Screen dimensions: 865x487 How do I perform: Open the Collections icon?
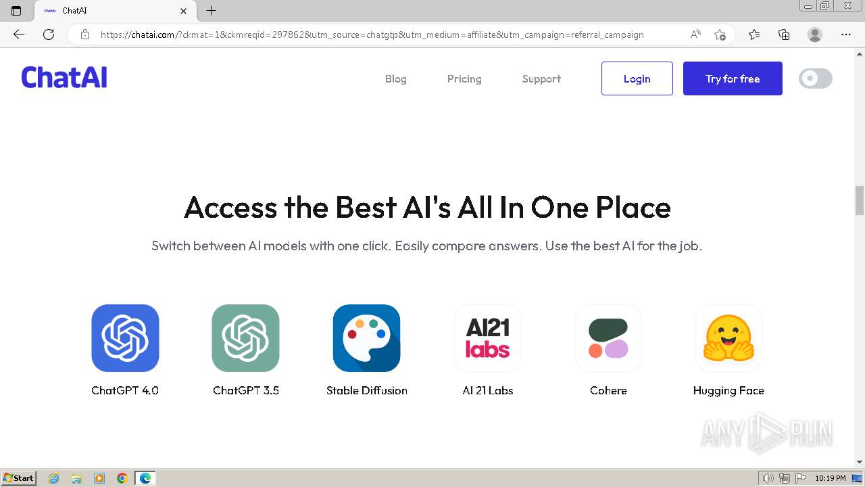pos(784,34)
